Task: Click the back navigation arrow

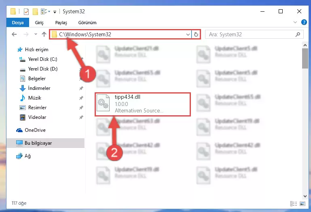Action: click(x=14, y=34)
